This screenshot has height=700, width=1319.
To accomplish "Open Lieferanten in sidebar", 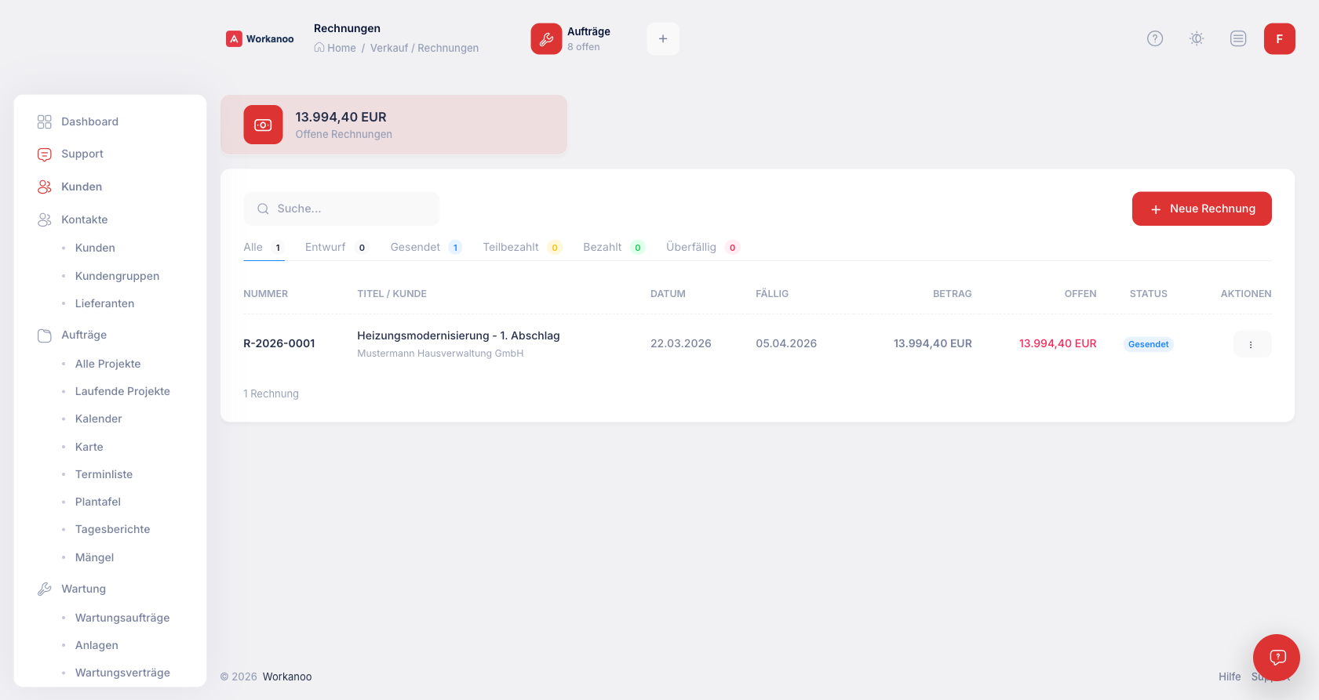I will pos(104,303).
